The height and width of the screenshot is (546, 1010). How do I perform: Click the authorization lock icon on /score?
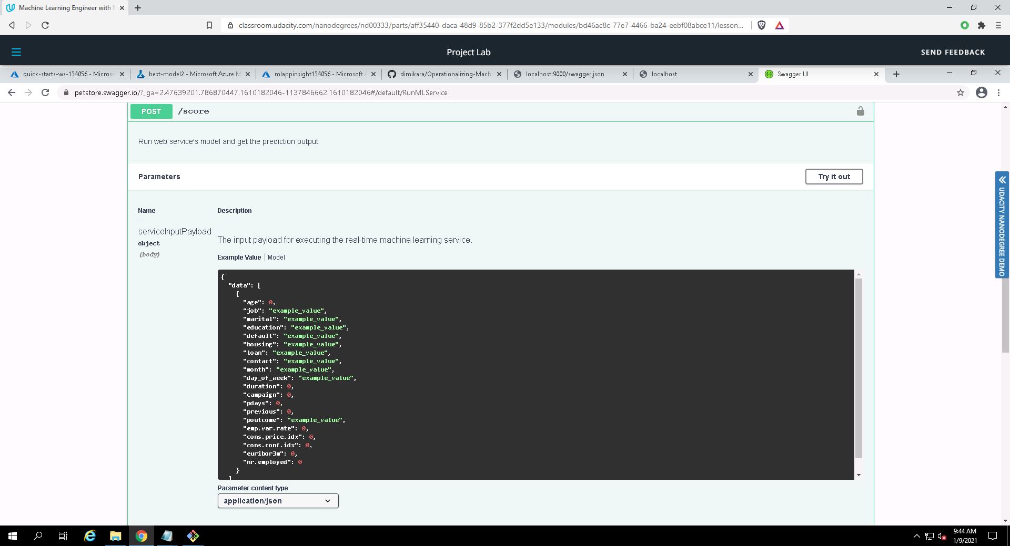point(860,111)
